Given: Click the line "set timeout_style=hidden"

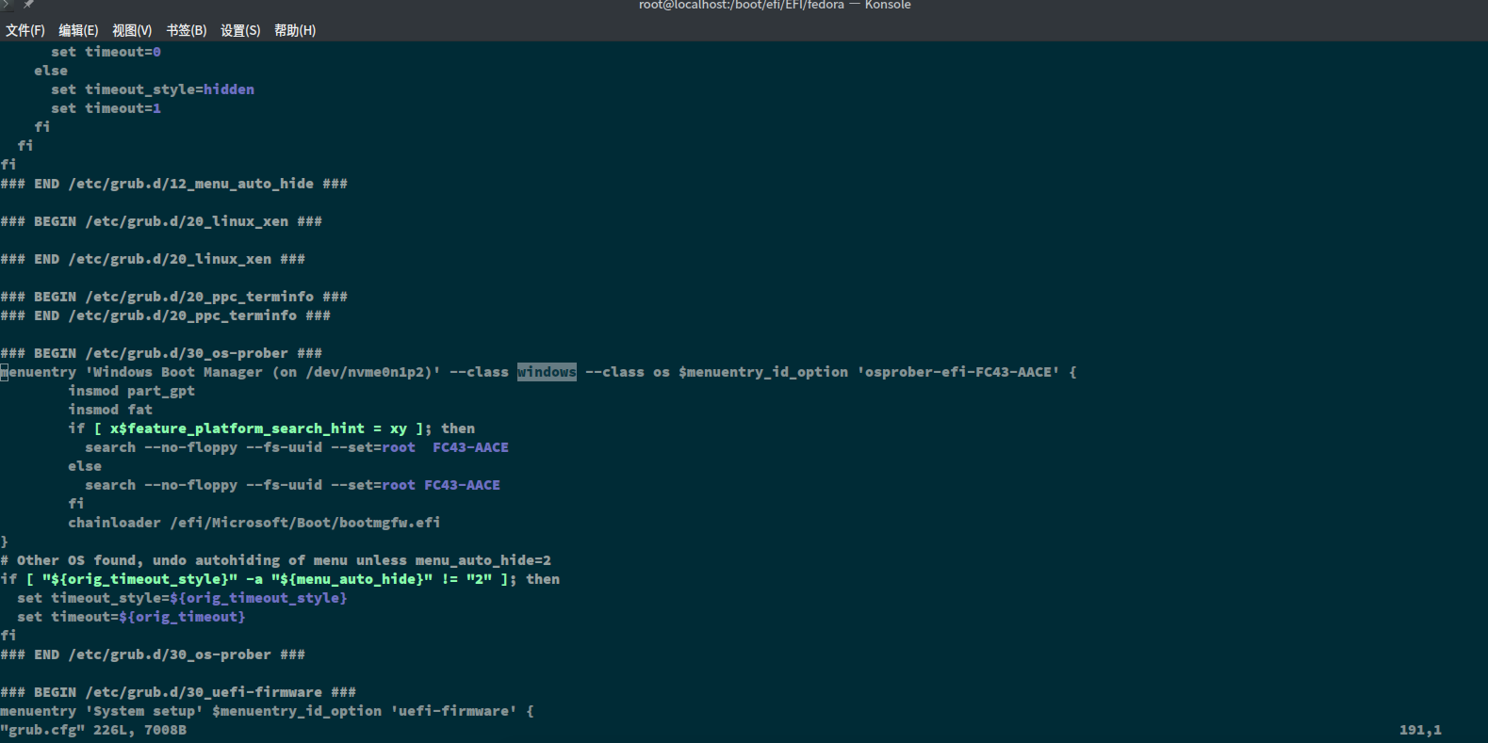Looking at the screenshot, I should tap(153, 89).
